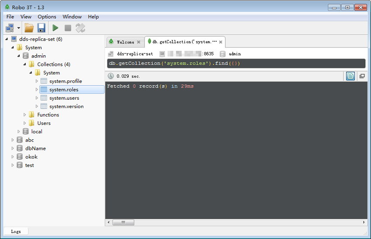This screenshot has width=371, height=239.
Task: Open the File menu
Action: pos(10,17)
